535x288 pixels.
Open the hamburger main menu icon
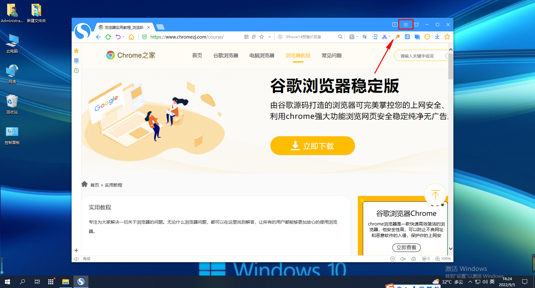[406, 25]
